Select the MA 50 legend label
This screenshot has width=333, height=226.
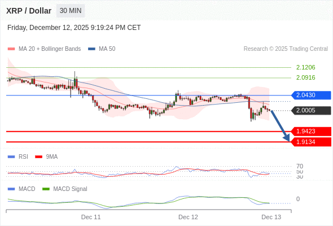(x=107, y=49)
